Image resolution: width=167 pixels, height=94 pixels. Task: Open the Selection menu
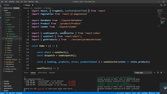12,2
